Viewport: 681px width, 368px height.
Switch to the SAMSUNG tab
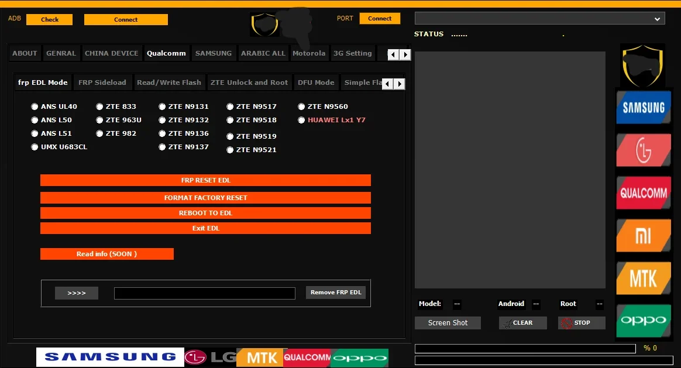pyautogui.click(x=213, y=53)
